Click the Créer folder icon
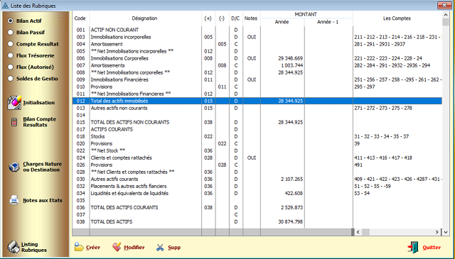This screenshot has width=455, height=259. coord(79,247)
